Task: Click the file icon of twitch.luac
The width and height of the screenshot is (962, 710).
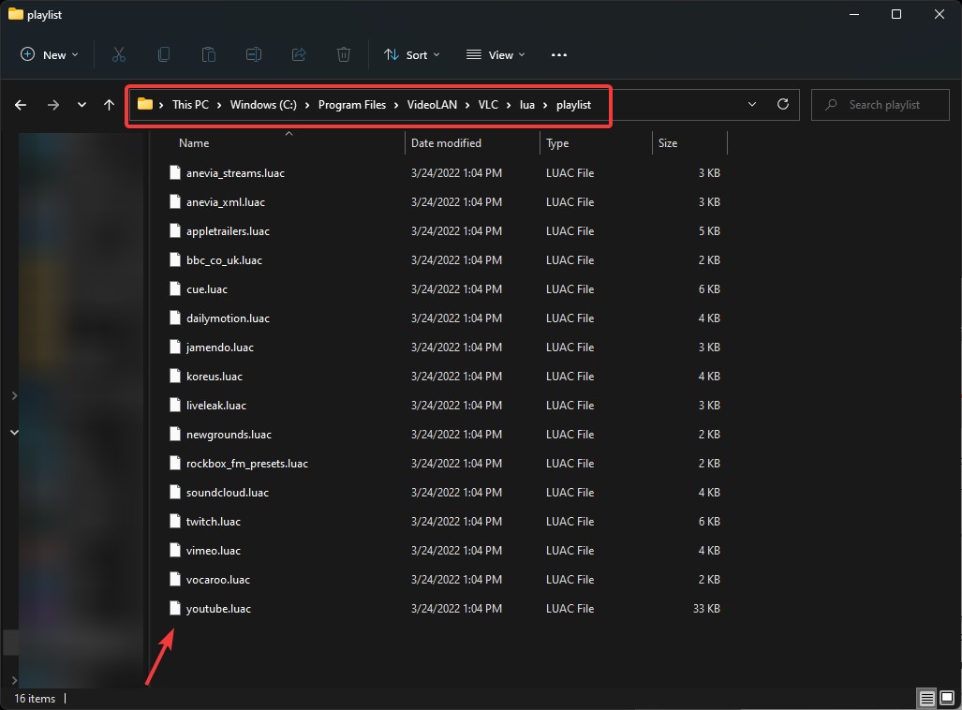Action: click(x=175, y=521)
